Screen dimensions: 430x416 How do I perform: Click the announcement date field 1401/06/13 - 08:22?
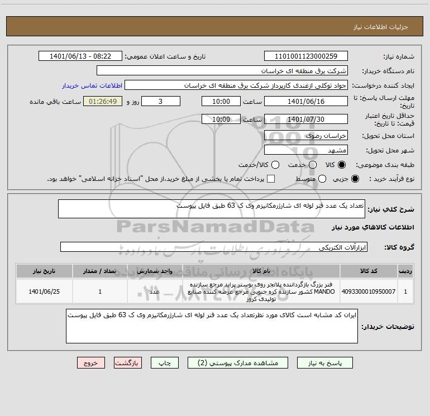click(x=80, y=56)
